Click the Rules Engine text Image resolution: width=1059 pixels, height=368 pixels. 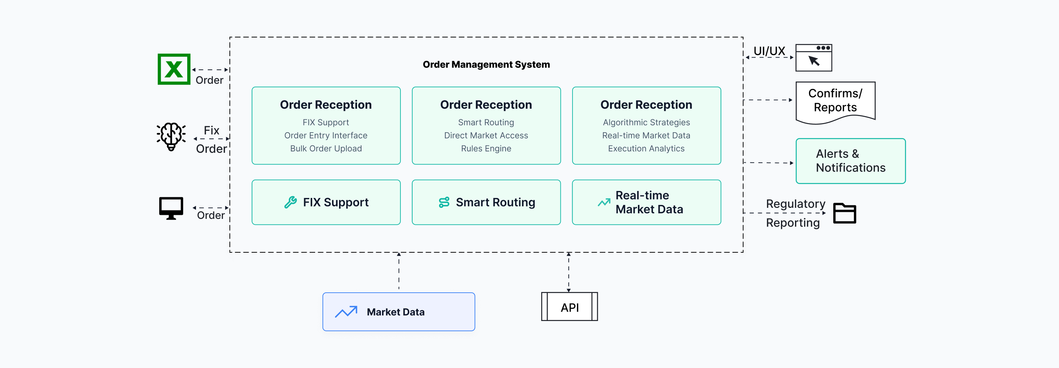(486, 149)
